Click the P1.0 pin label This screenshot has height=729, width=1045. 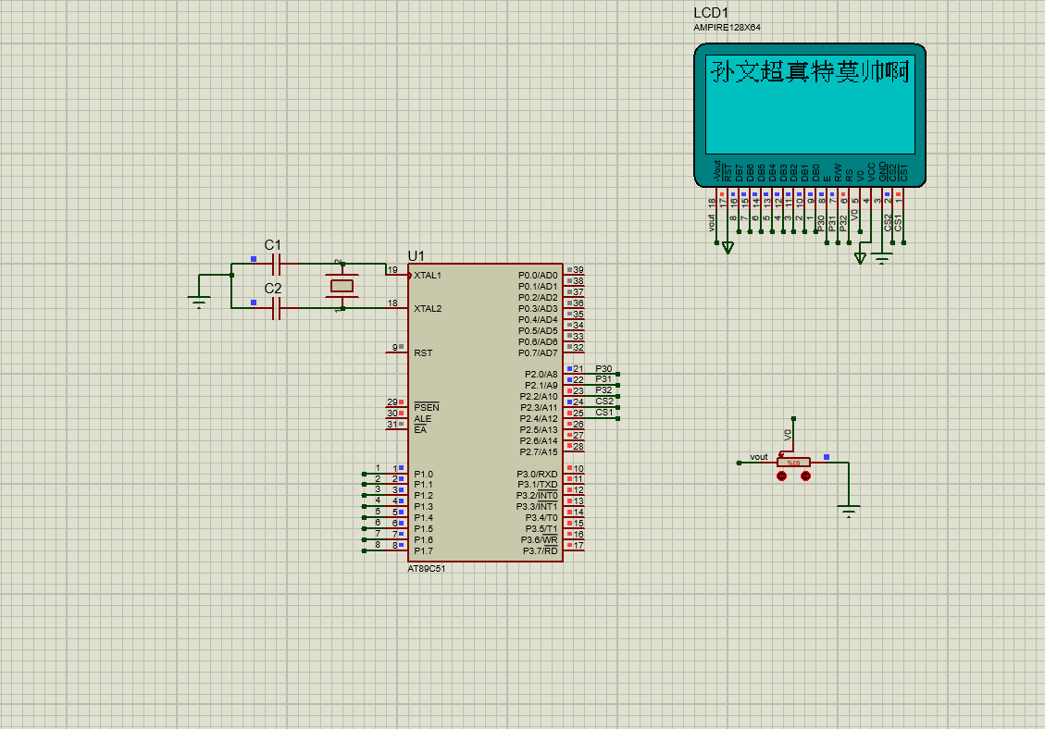tap(423, 474)
